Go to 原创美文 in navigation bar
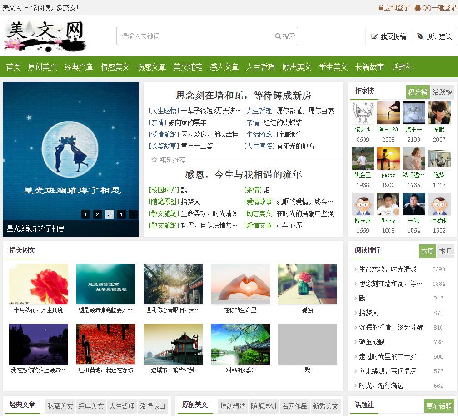458x416 pixels. click(42, 67)
